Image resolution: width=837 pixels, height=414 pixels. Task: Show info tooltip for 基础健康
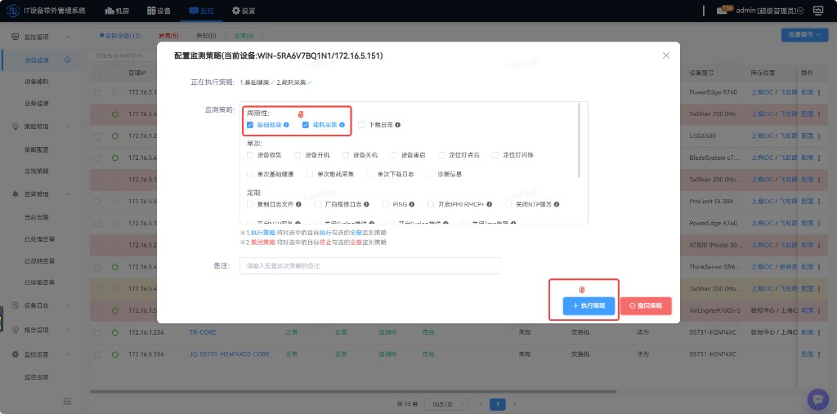[x=286, y=125]
